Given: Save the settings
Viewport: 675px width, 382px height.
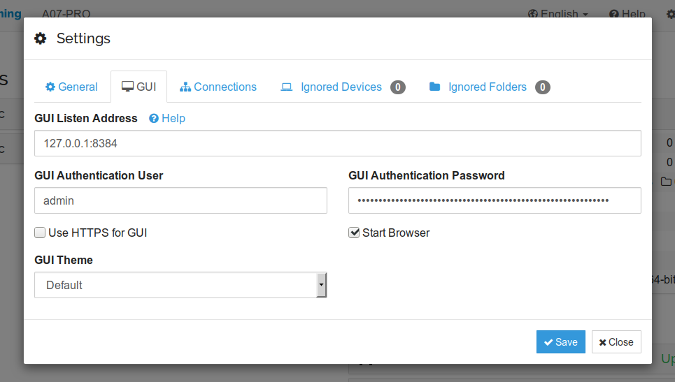Looking at the screenshot, I should (561, 342).
